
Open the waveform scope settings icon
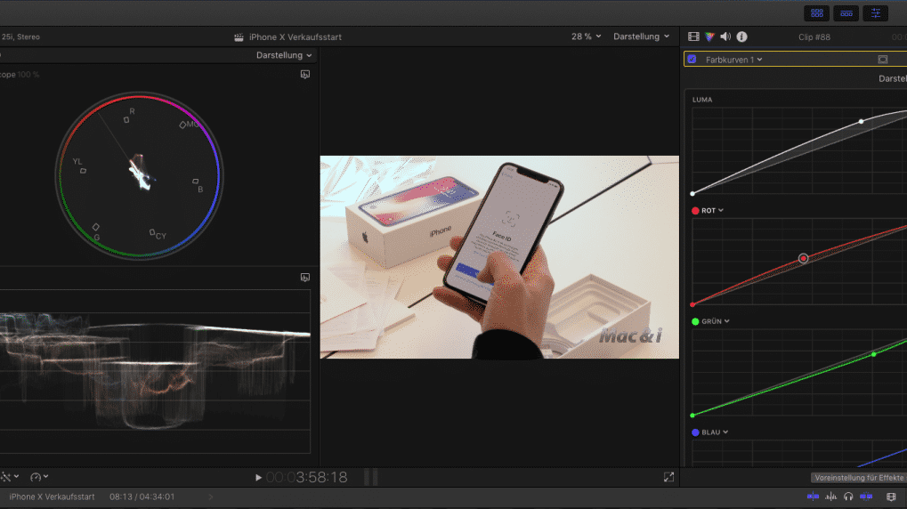click(304, 277)
